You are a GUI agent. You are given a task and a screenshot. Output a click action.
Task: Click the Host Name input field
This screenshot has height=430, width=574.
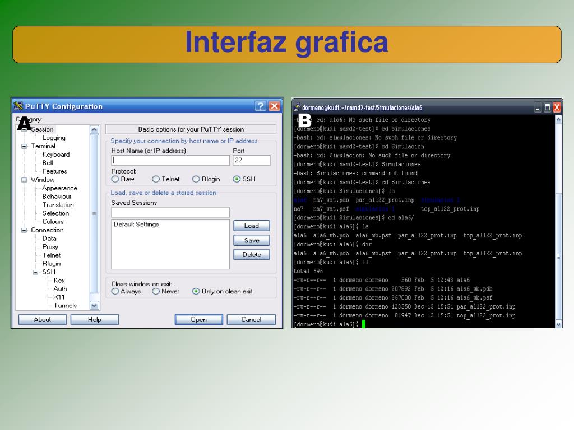coord(170,160)
